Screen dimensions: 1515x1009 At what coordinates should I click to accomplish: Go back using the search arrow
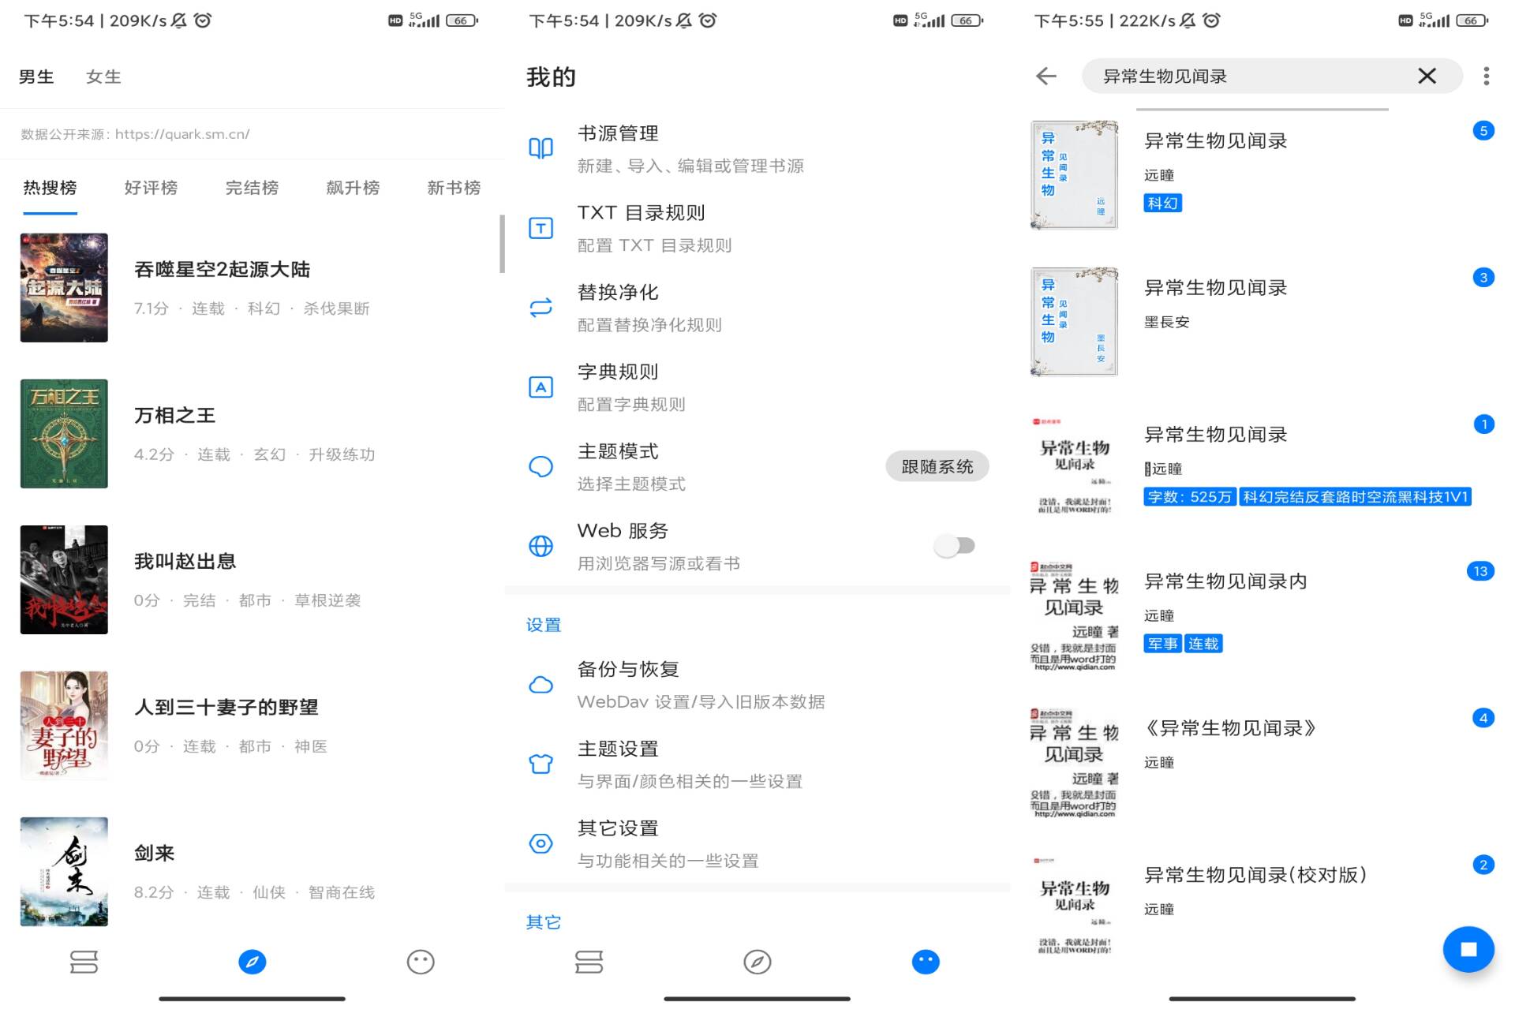pos(1046,76)
